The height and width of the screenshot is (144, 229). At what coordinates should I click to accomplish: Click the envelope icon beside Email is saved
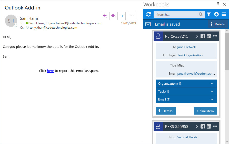(x=148, y=24)
